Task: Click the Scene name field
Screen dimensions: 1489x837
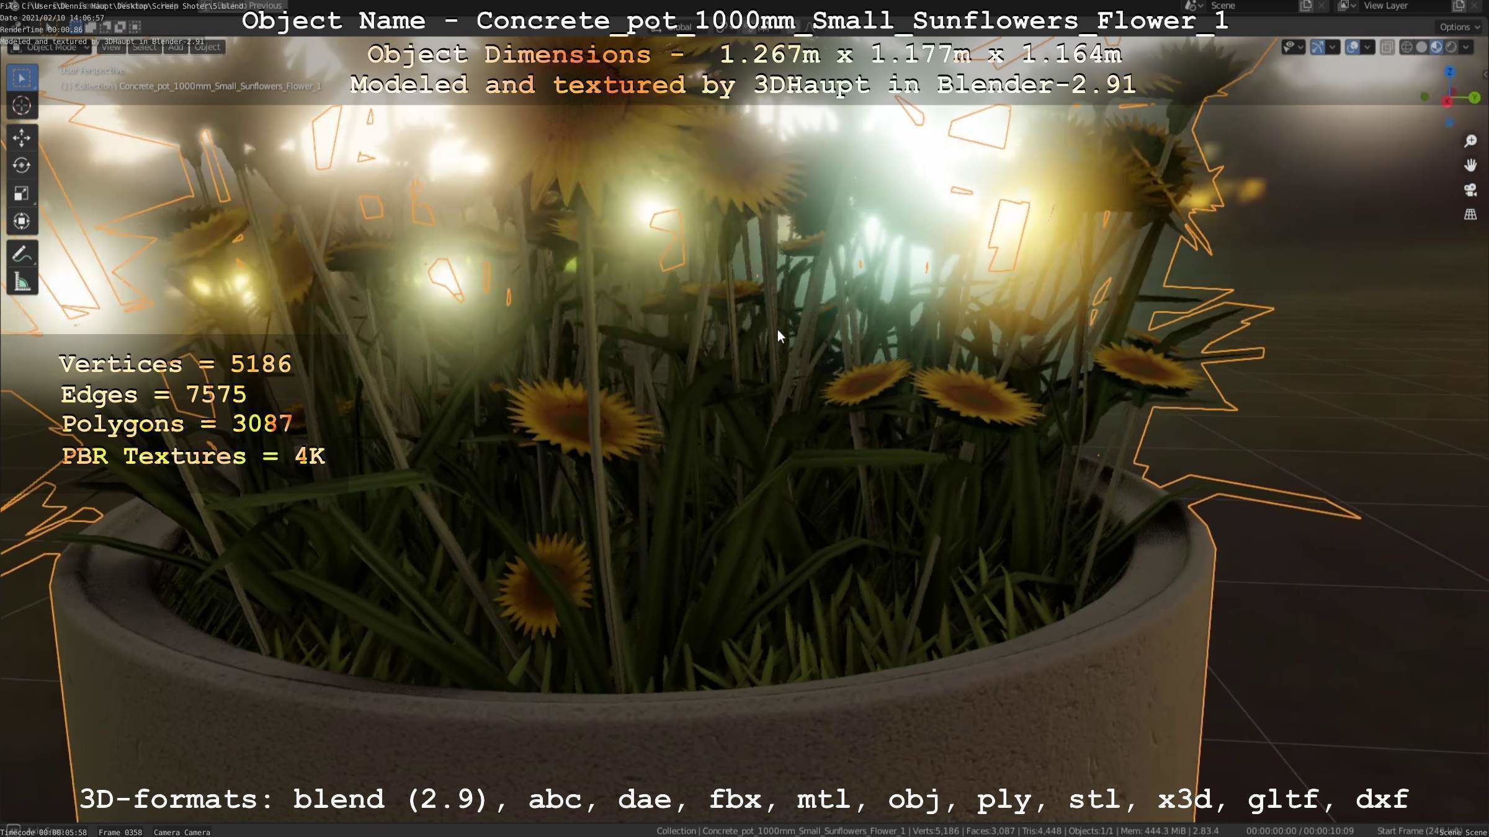Action: click(1253, 6)
